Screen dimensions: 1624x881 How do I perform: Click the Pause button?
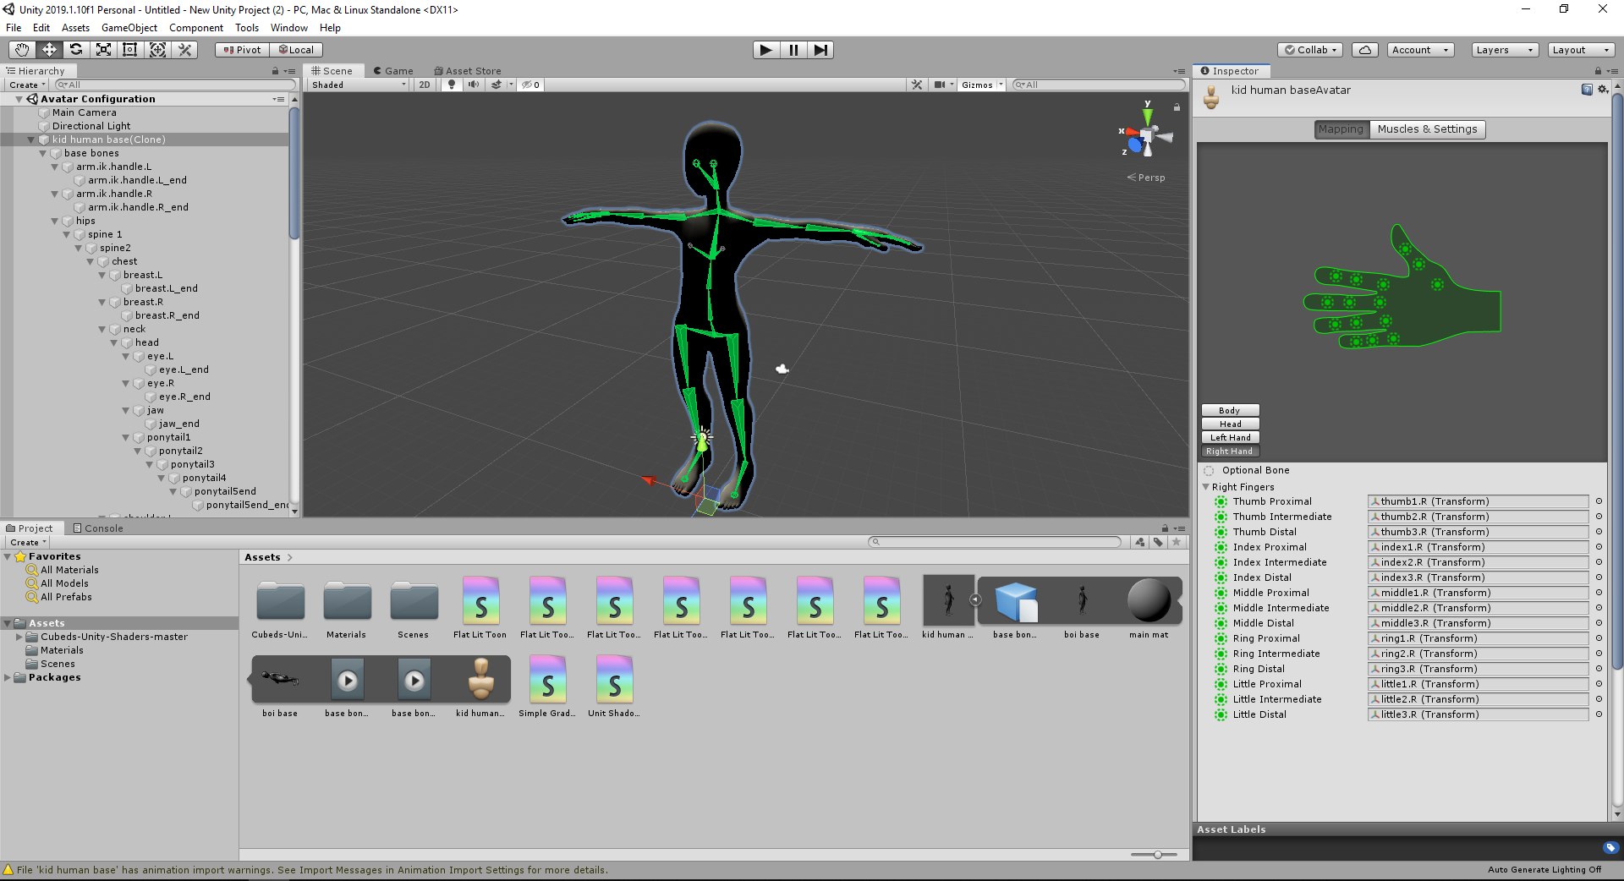(793, 50)
